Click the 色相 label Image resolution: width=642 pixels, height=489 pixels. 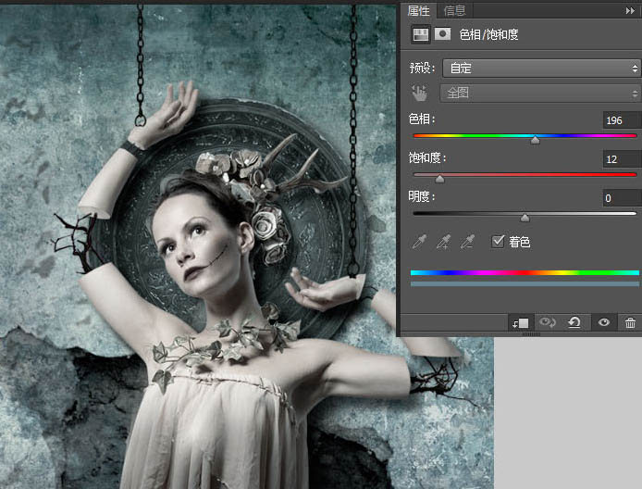coord(422,119)
